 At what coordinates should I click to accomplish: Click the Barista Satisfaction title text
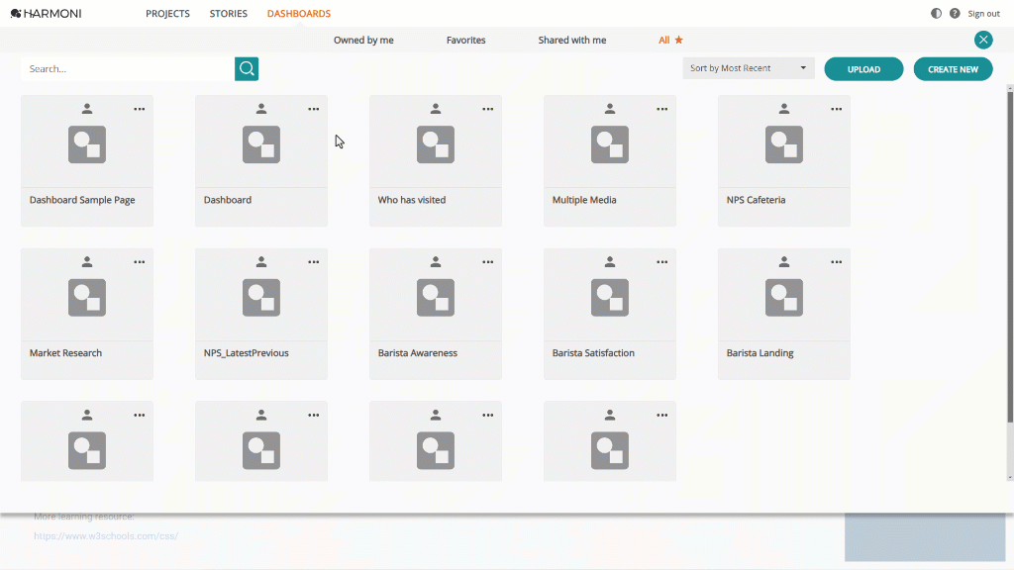pyautogui.click(x=593, y=353)
